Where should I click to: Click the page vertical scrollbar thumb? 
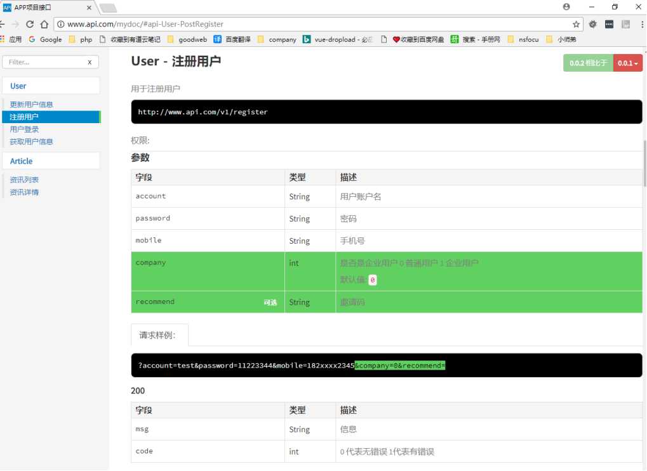point(644,163)
